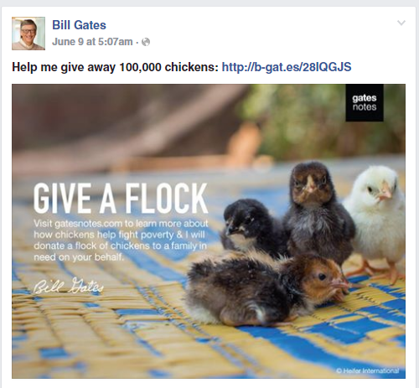Click the Bill Gates signature in the image
Image resolution: width=419 pixels, height=388 pixels.
[68, 287]
